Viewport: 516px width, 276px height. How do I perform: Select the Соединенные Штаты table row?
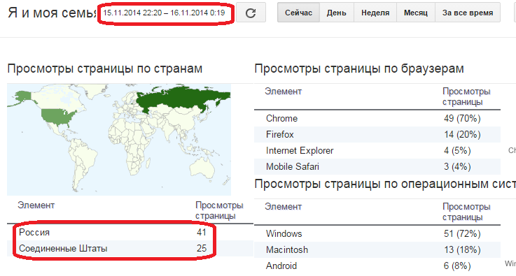[130, 249]
